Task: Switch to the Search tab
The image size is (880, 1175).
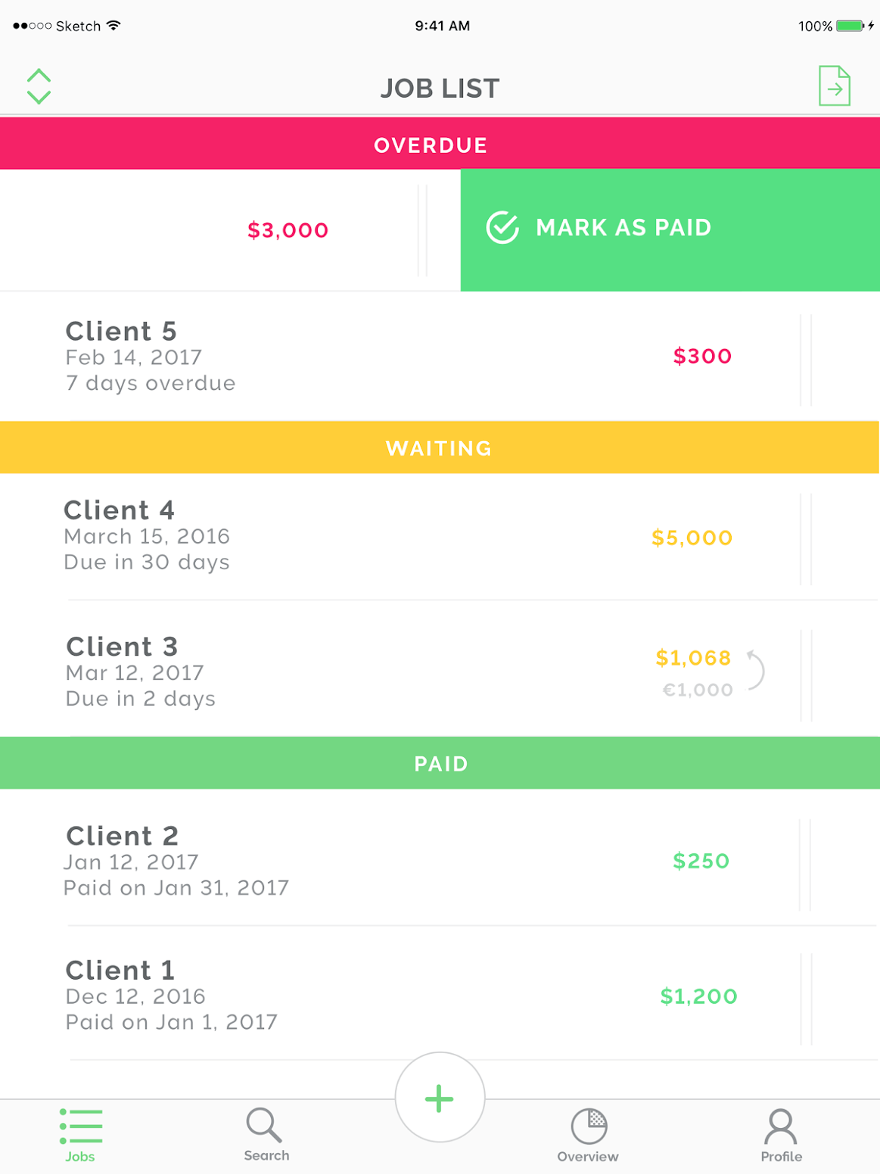Action: [x=266, y=1133]
